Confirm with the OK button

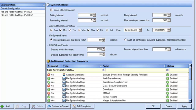coord(153,106)
